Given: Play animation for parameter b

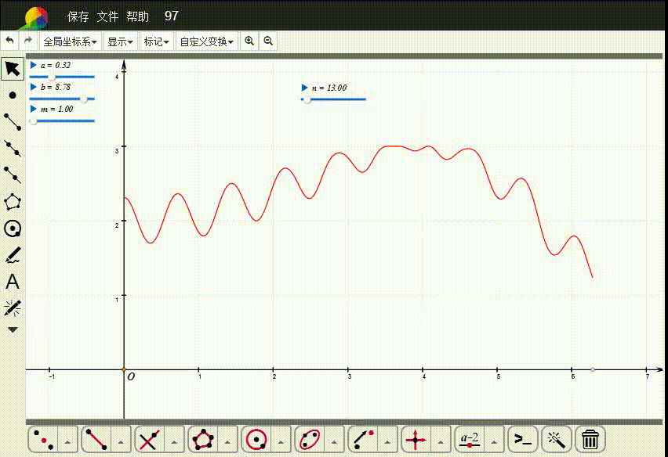Looking at the screenshot, I should pyautogui.click(x=33, y=87).
